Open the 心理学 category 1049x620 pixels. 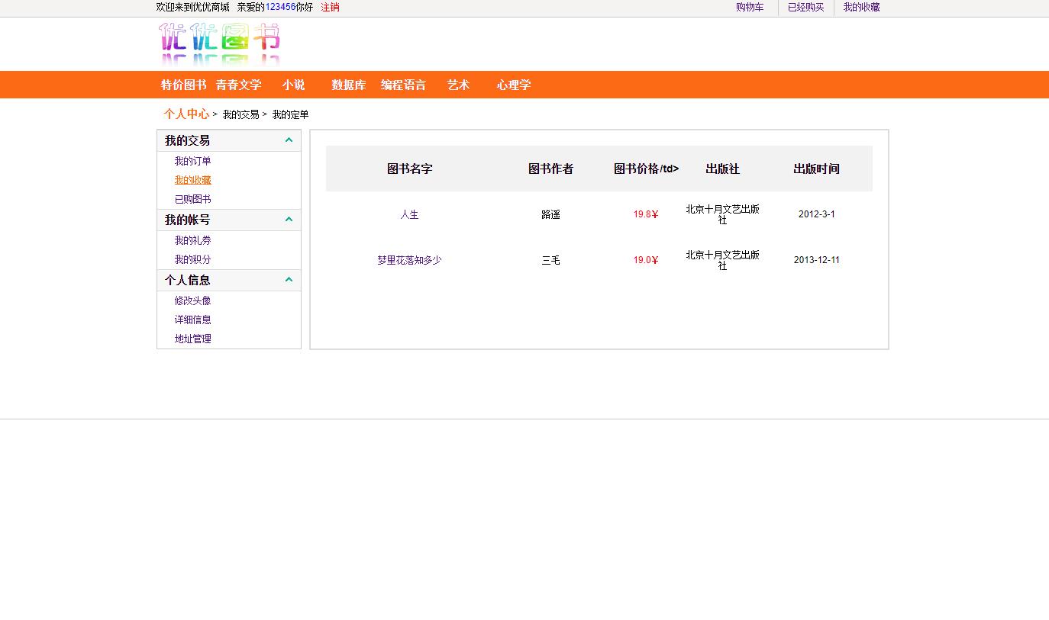[x=513, y=85]
